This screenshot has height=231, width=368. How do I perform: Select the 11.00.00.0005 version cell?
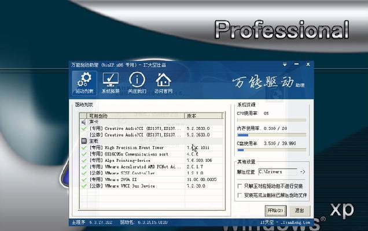point(202,180)
